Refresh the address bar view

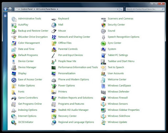coord(121,9)
